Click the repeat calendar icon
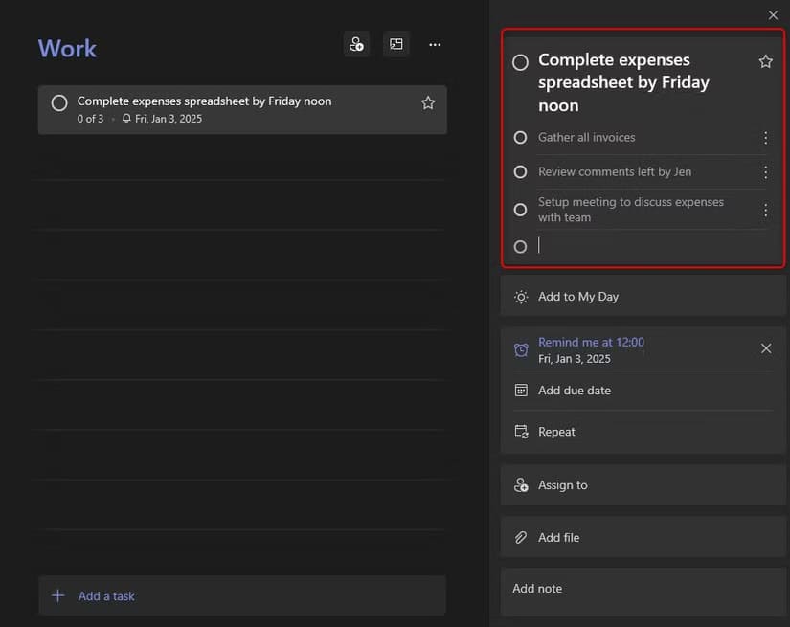 [521, 432]
